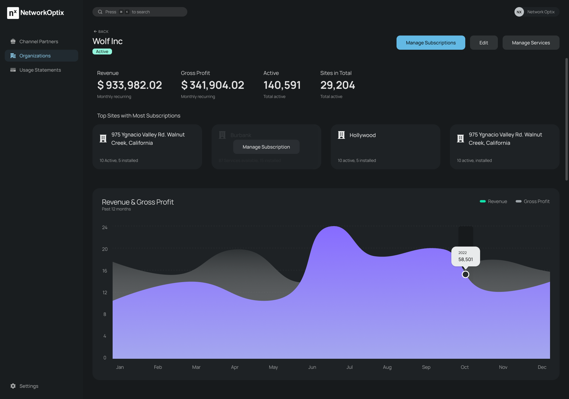This screenshot has height=399, width=569.
Task: Click the October data point marker
Action: [x=466, y=274]
